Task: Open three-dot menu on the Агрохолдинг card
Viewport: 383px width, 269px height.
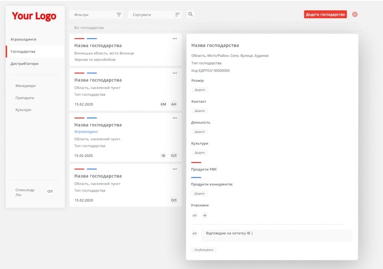Action: pos(175,118)
